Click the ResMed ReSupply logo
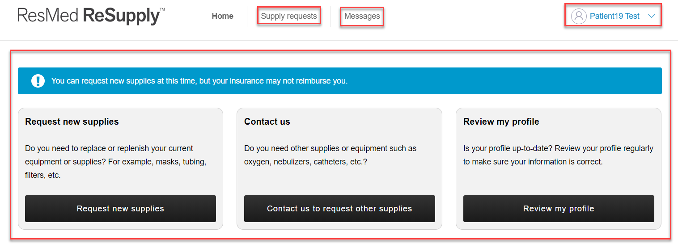 coord(89,16)
